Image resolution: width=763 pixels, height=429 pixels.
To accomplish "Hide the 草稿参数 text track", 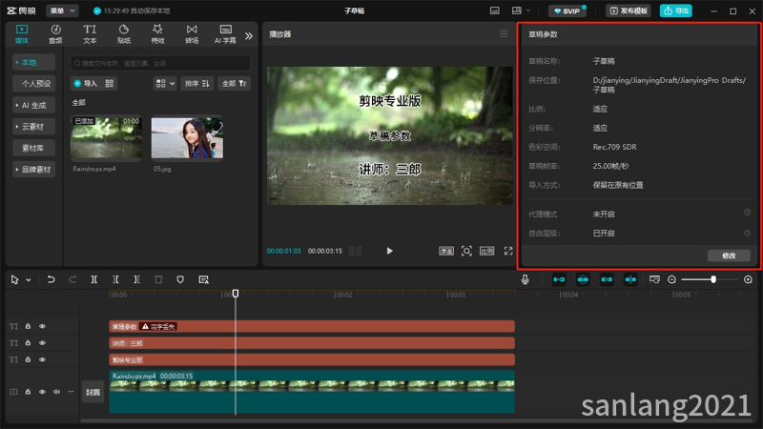I will [42, 326].
